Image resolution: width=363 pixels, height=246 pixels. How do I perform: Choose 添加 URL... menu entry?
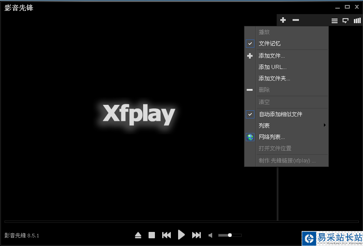pos(273,67)
